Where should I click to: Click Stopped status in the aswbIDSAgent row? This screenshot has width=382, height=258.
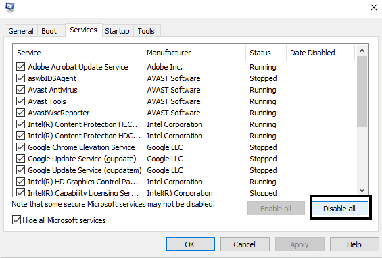[x=263, y=78]
